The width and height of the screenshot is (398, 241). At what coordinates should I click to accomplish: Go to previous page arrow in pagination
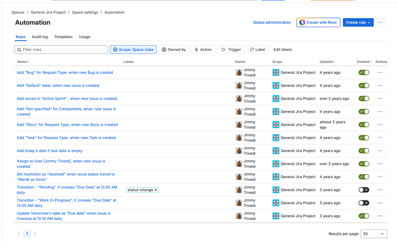tap(19, 234)
